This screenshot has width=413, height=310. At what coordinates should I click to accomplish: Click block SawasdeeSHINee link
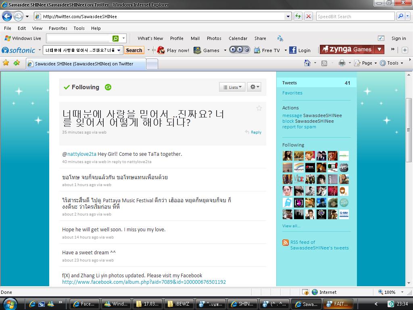click(308, 121)
